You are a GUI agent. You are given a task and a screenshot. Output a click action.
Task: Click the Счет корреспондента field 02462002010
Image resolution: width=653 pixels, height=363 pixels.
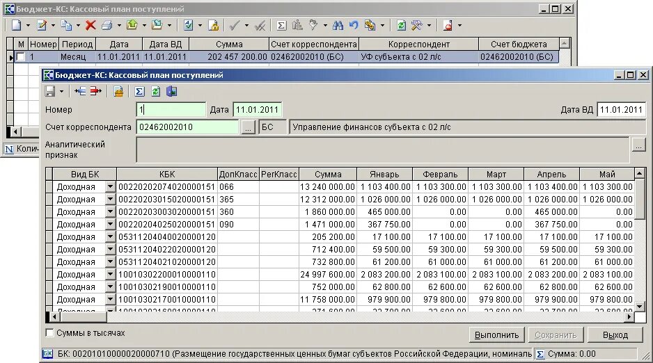click(187, 127)
